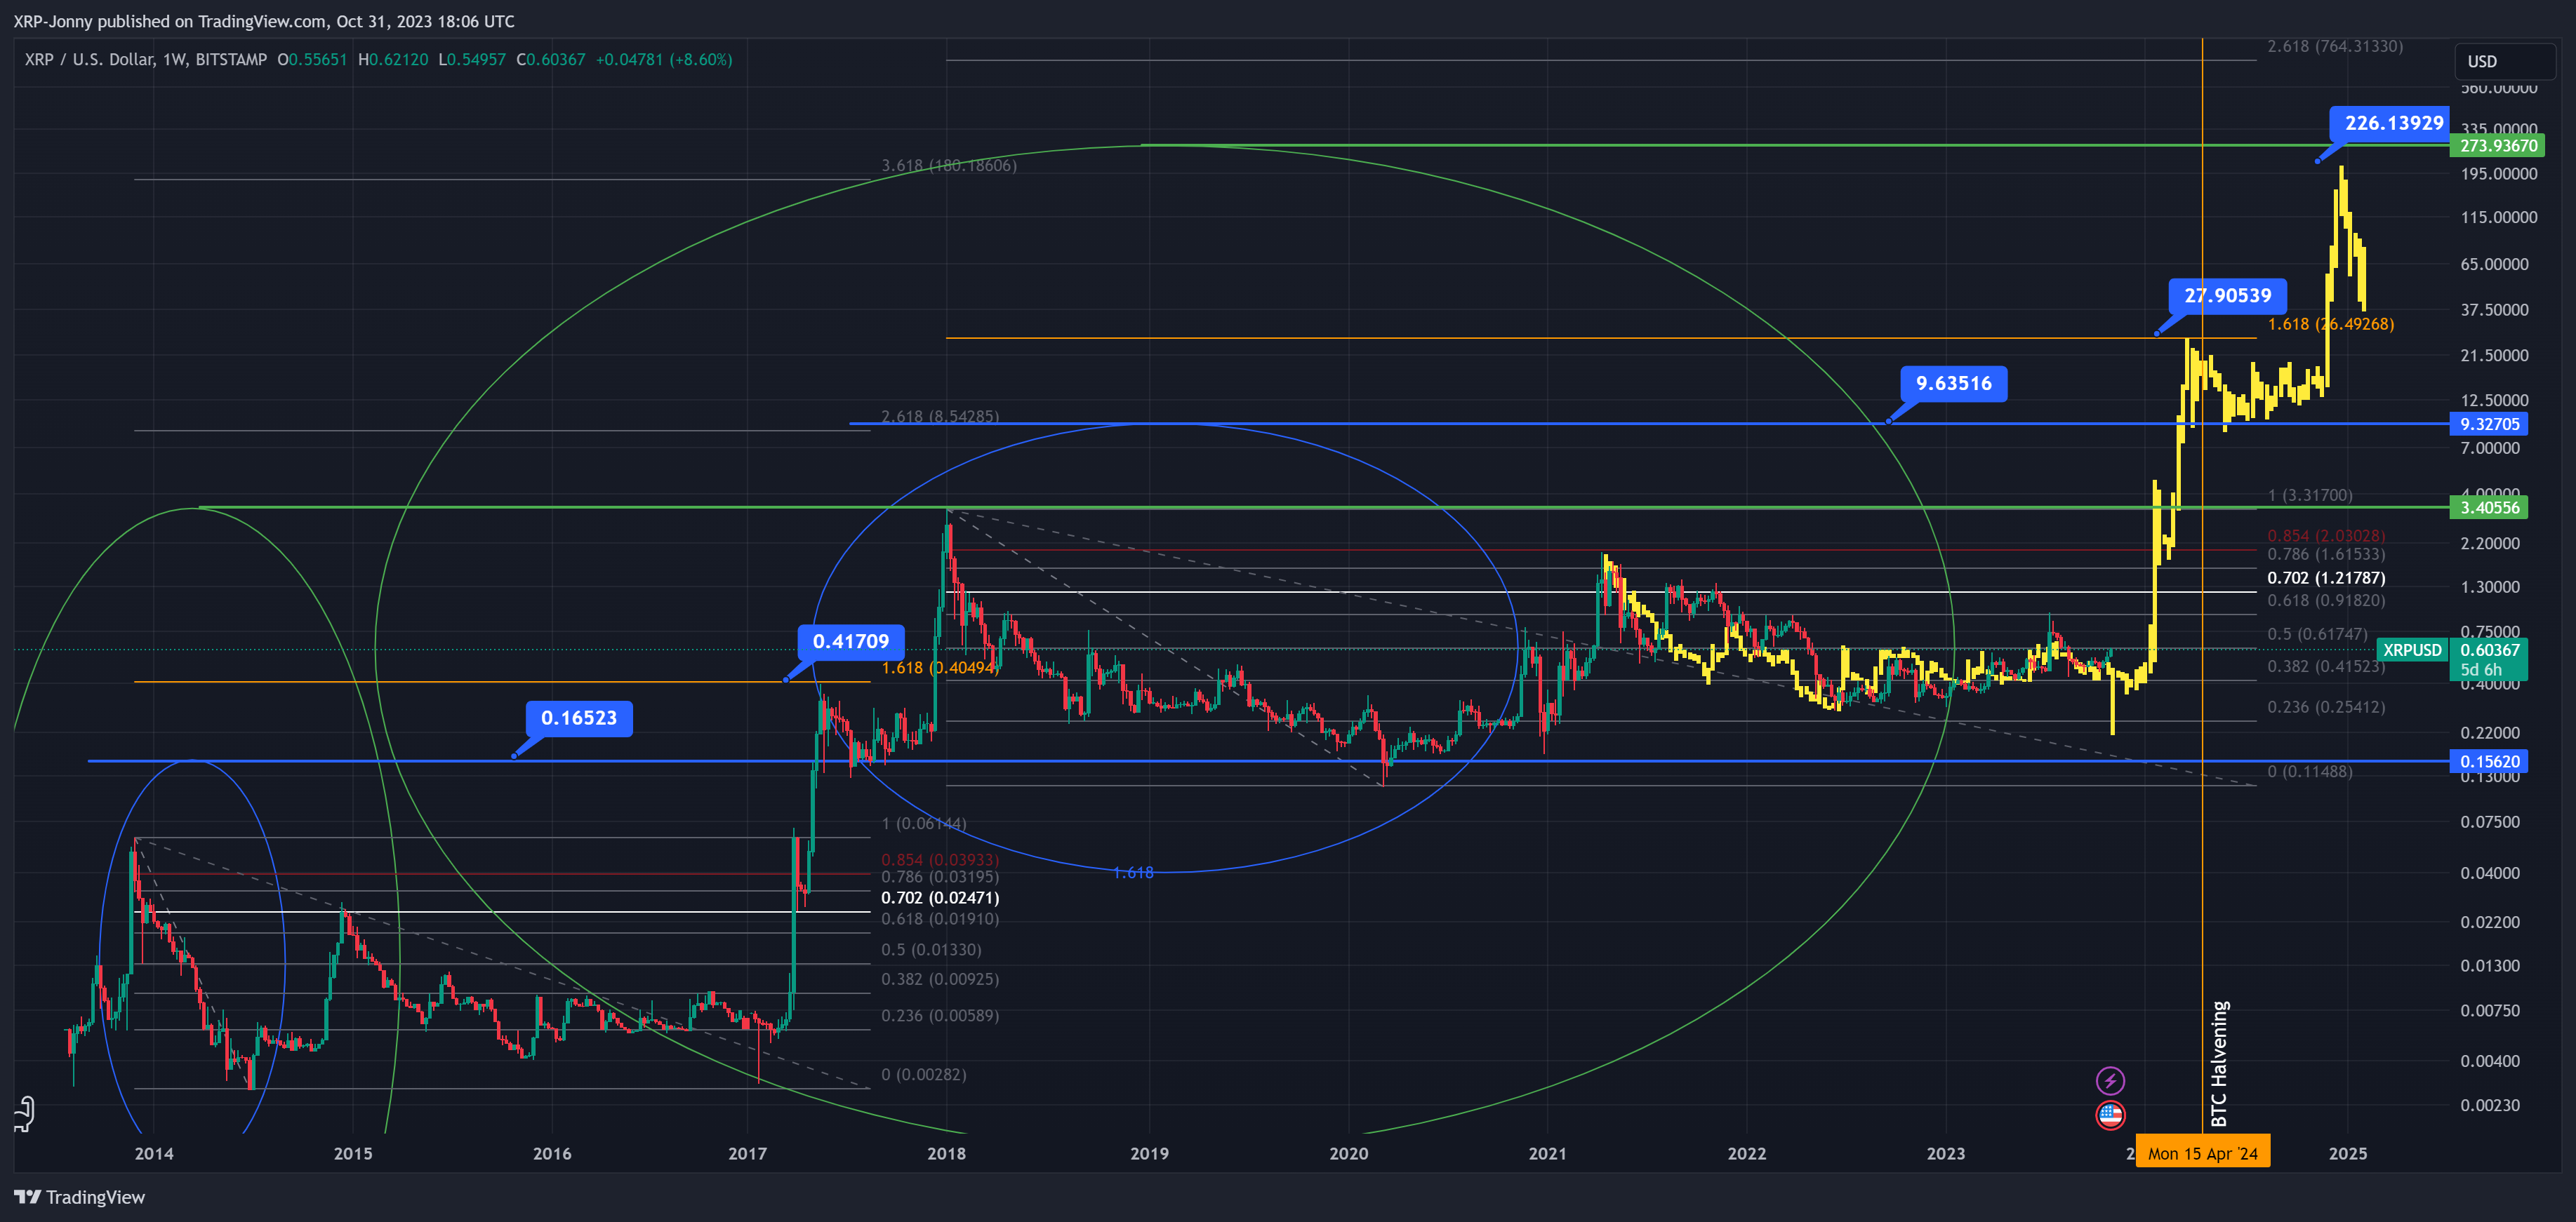Select the 3.618 (180.18606) Fibonacci label
2576x1222 pixels.
949,166
